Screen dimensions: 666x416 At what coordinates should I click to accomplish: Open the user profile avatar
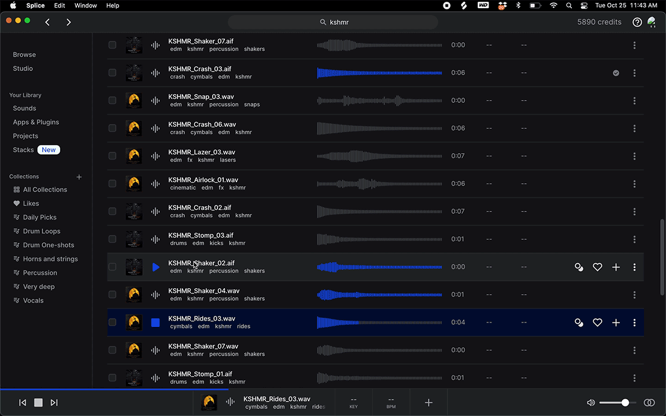(x=652, y=22)
